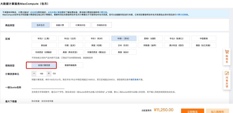Select 包年包月 product type
Viewport: 233px width, 113px height.
click(41, 25)
